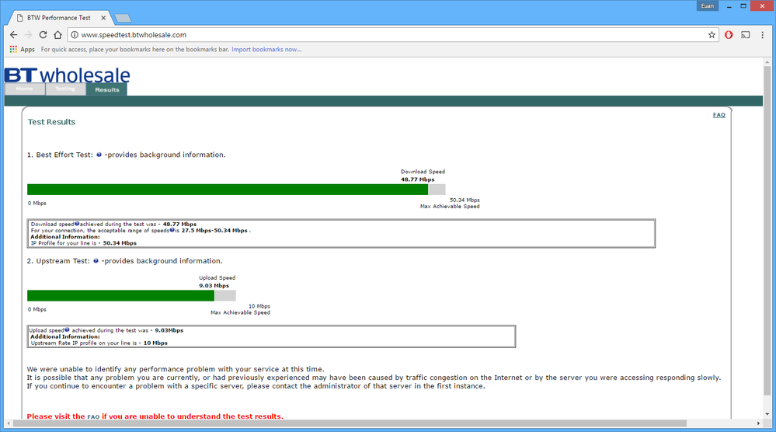The width and height of the screenshot is (776, 432).
Task: Click info icon after acceptable range of speeds
Action: [x=172, y=230]
